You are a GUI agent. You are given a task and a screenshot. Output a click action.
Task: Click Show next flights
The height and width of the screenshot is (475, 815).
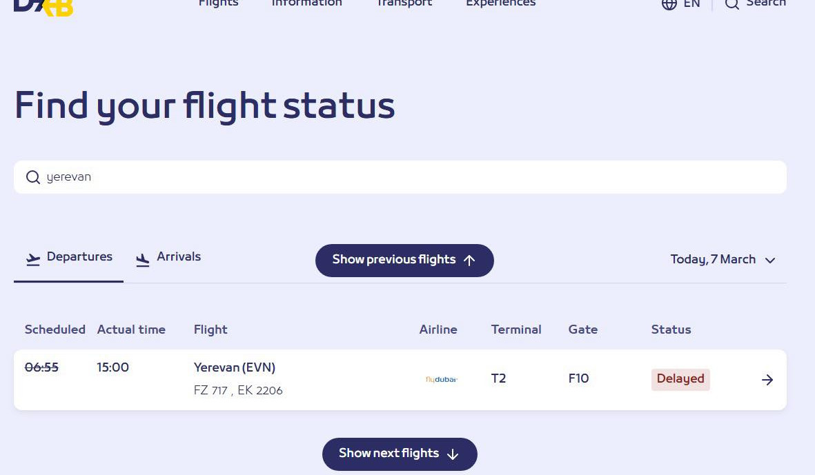click(x=400, y=454)
